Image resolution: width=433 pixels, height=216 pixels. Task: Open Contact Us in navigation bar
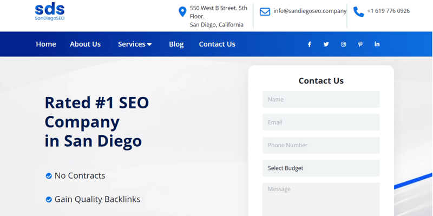(x=217, y=44)
